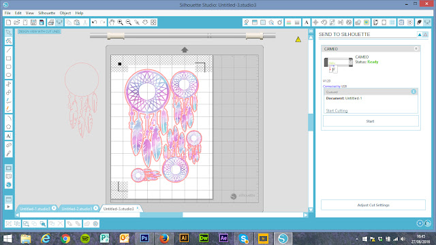Click the vertical scrollbar down arrow
Screen dimensions: 436x245
(311, 210)
